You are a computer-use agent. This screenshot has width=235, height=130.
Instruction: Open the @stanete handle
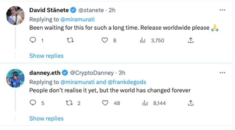(x=91, y=10)
